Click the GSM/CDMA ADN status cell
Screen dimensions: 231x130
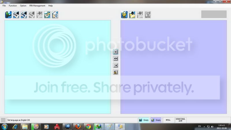(x=180, y=120)
